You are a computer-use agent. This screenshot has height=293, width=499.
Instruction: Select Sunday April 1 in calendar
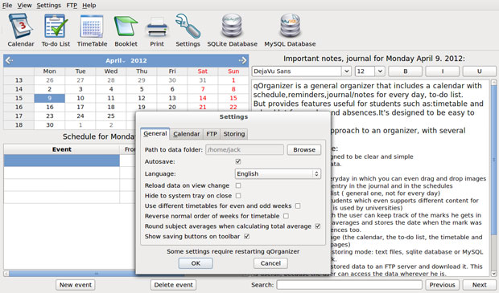[233, 80]
